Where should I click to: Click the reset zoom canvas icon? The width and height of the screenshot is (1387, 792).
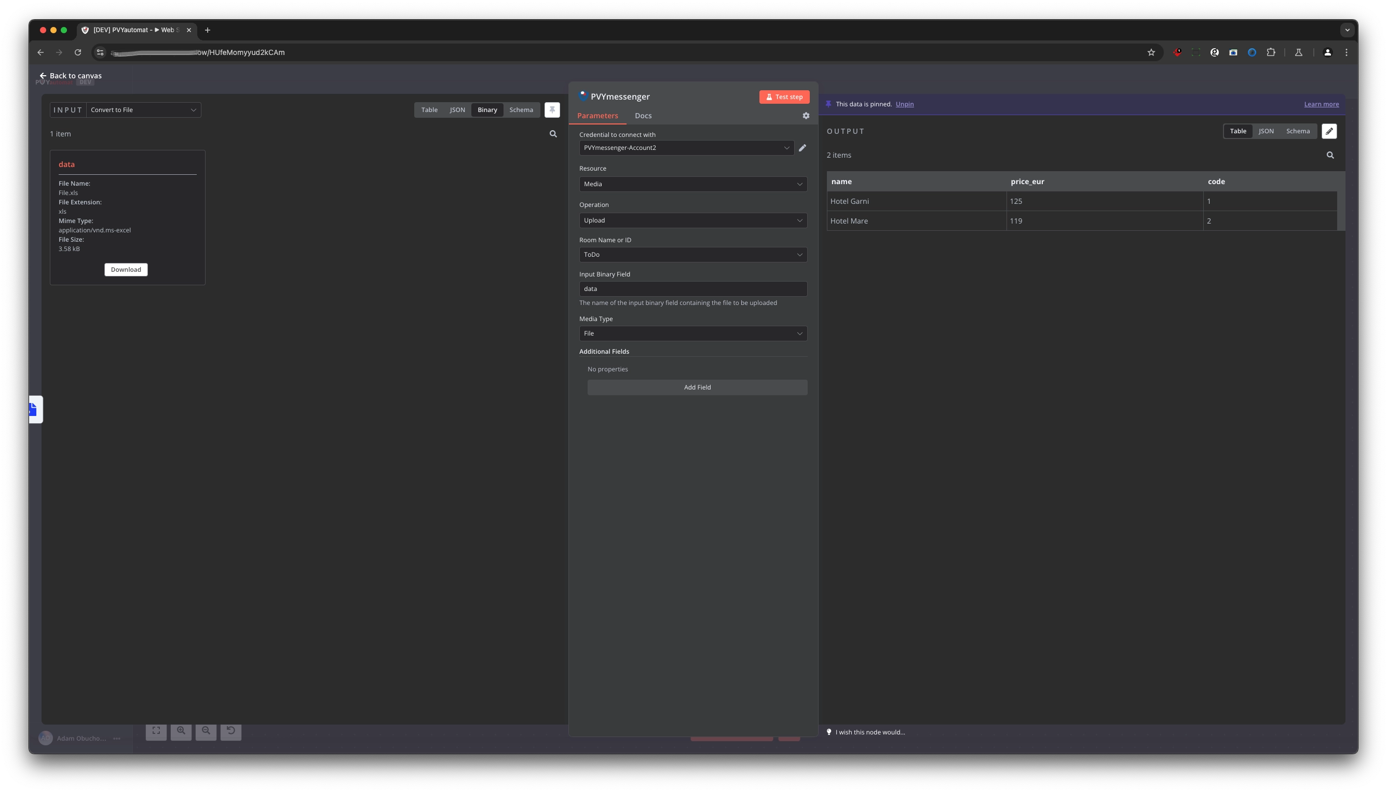coord(231,730)
